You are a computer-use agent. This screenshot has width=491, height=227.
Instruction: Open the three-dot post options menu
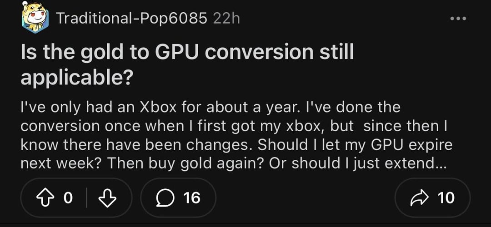point(458,19)
